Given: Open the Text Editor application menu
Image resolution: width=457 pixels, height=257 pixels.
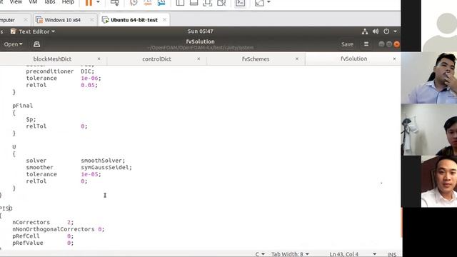Looking at the screenshot, I should 33,31.
